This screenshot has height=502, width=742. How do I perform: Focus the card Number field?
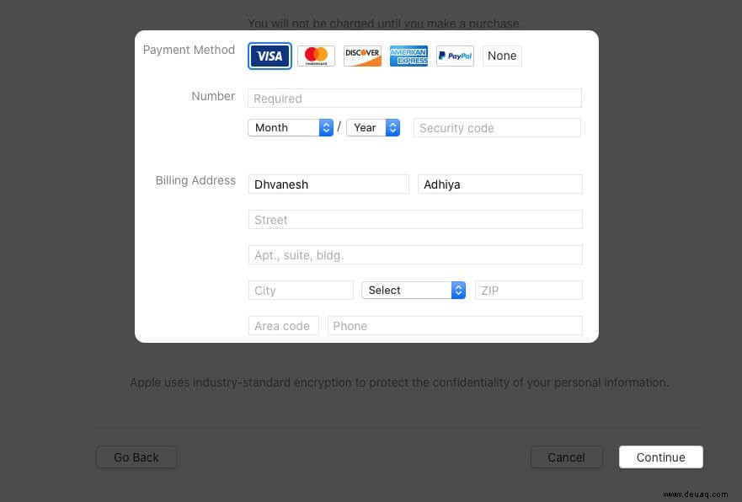[414, 99]
